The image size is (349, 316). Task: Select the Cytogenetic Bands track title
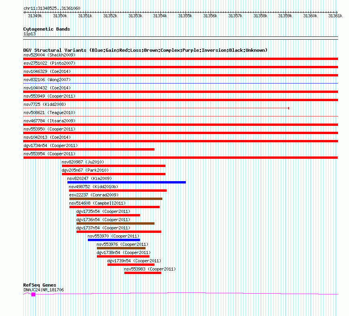click(x=47, y=29)
